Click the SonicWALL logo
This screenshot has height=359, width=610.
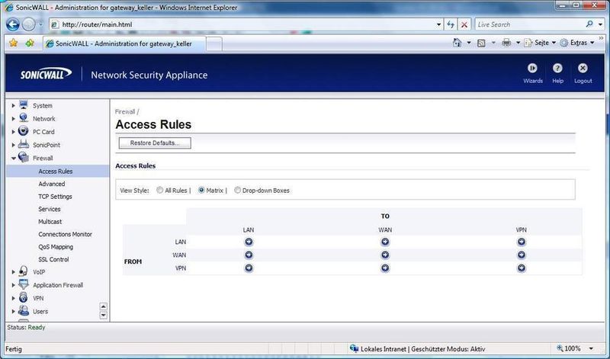(x=46, y=73)
